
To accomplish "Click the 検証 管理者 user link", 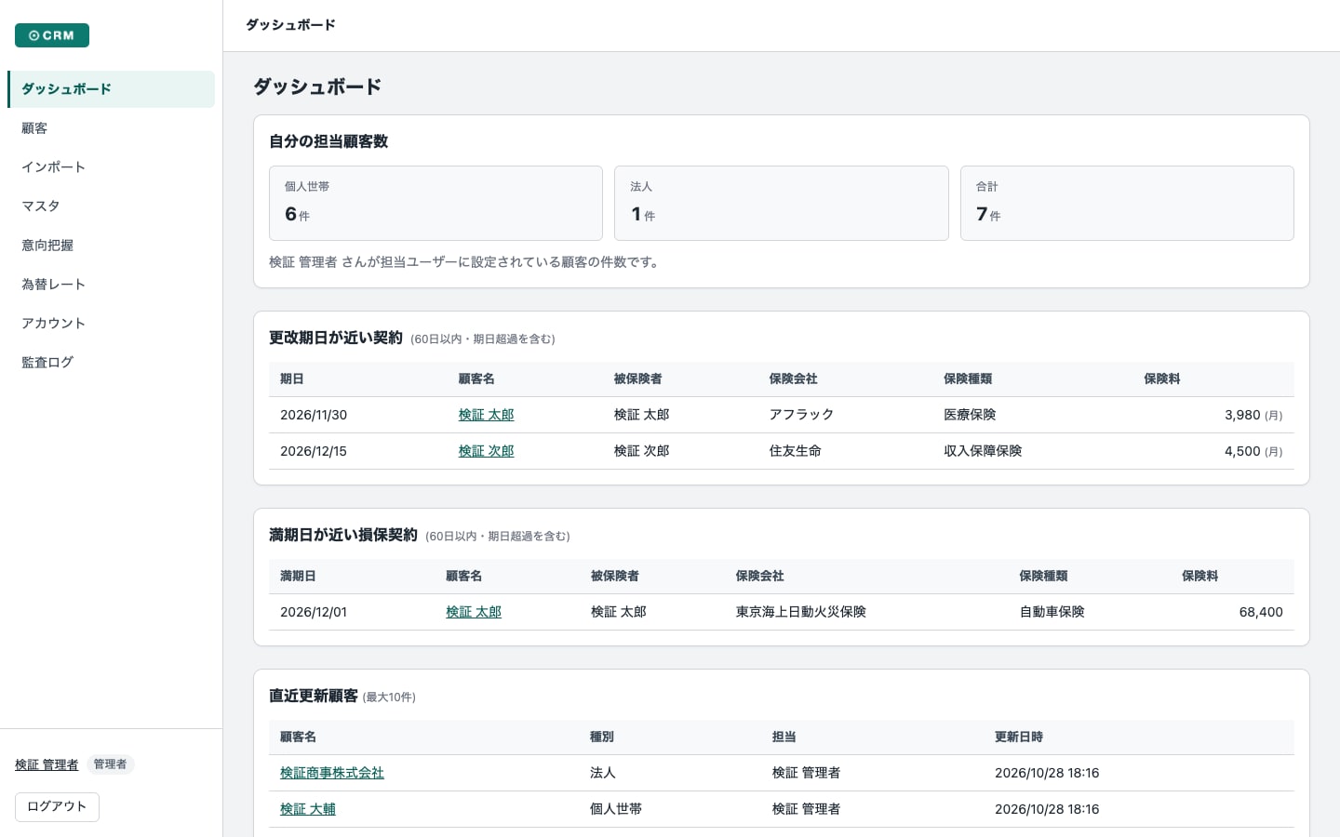I will [x=47, y=764].
